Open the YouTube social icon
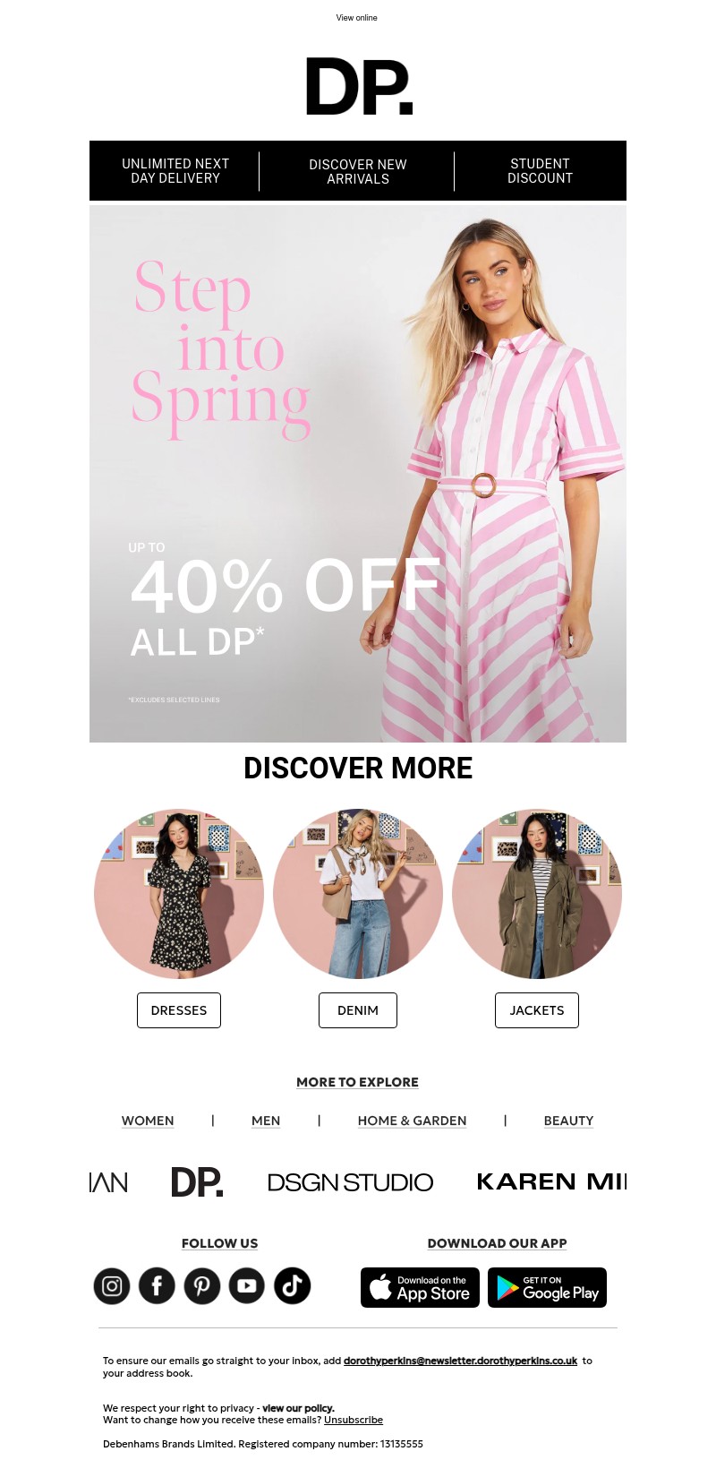The image size is (716, 1460). (247, 1286)
